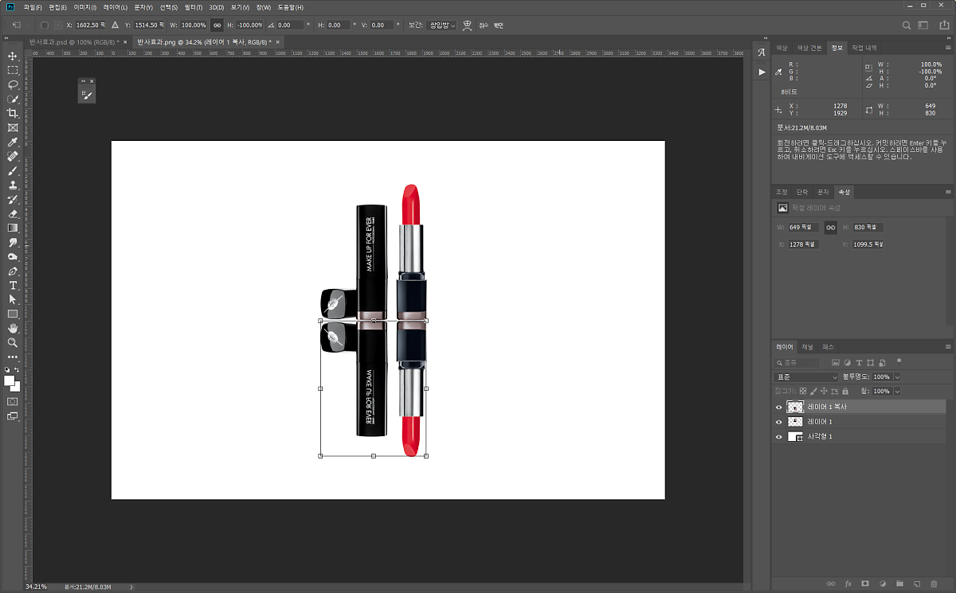
Task: Click the delete layer trash icon
Action: 934,584
